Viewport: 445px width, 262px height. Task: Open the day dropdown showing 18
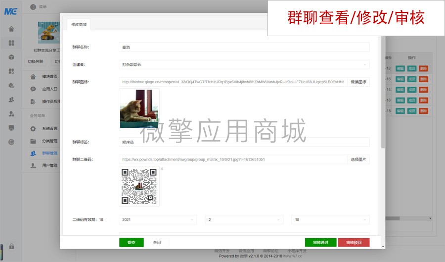click(x=330, y=220)
